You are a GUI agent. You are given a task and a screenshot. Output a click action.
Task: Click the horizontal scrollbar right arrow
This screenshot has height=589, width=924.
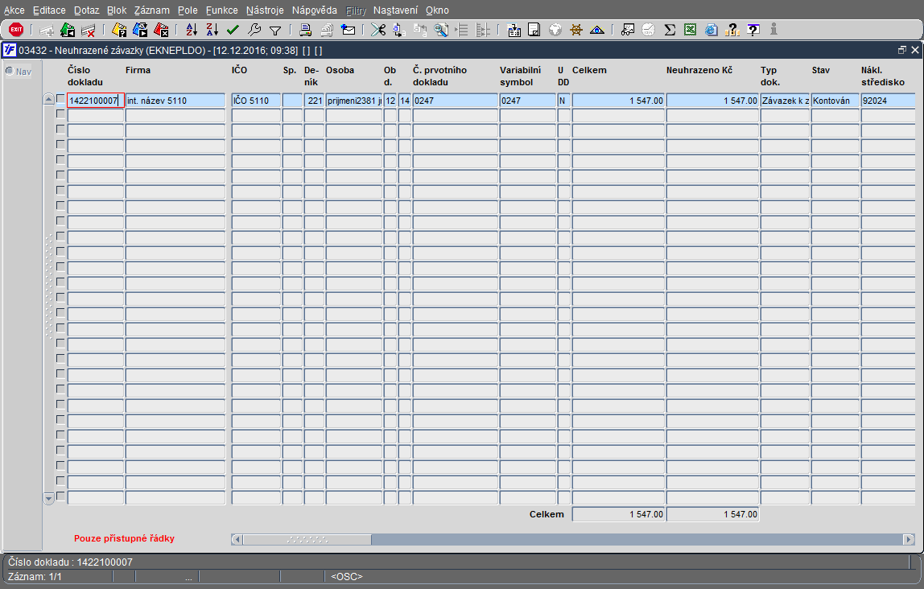[908, 540]
